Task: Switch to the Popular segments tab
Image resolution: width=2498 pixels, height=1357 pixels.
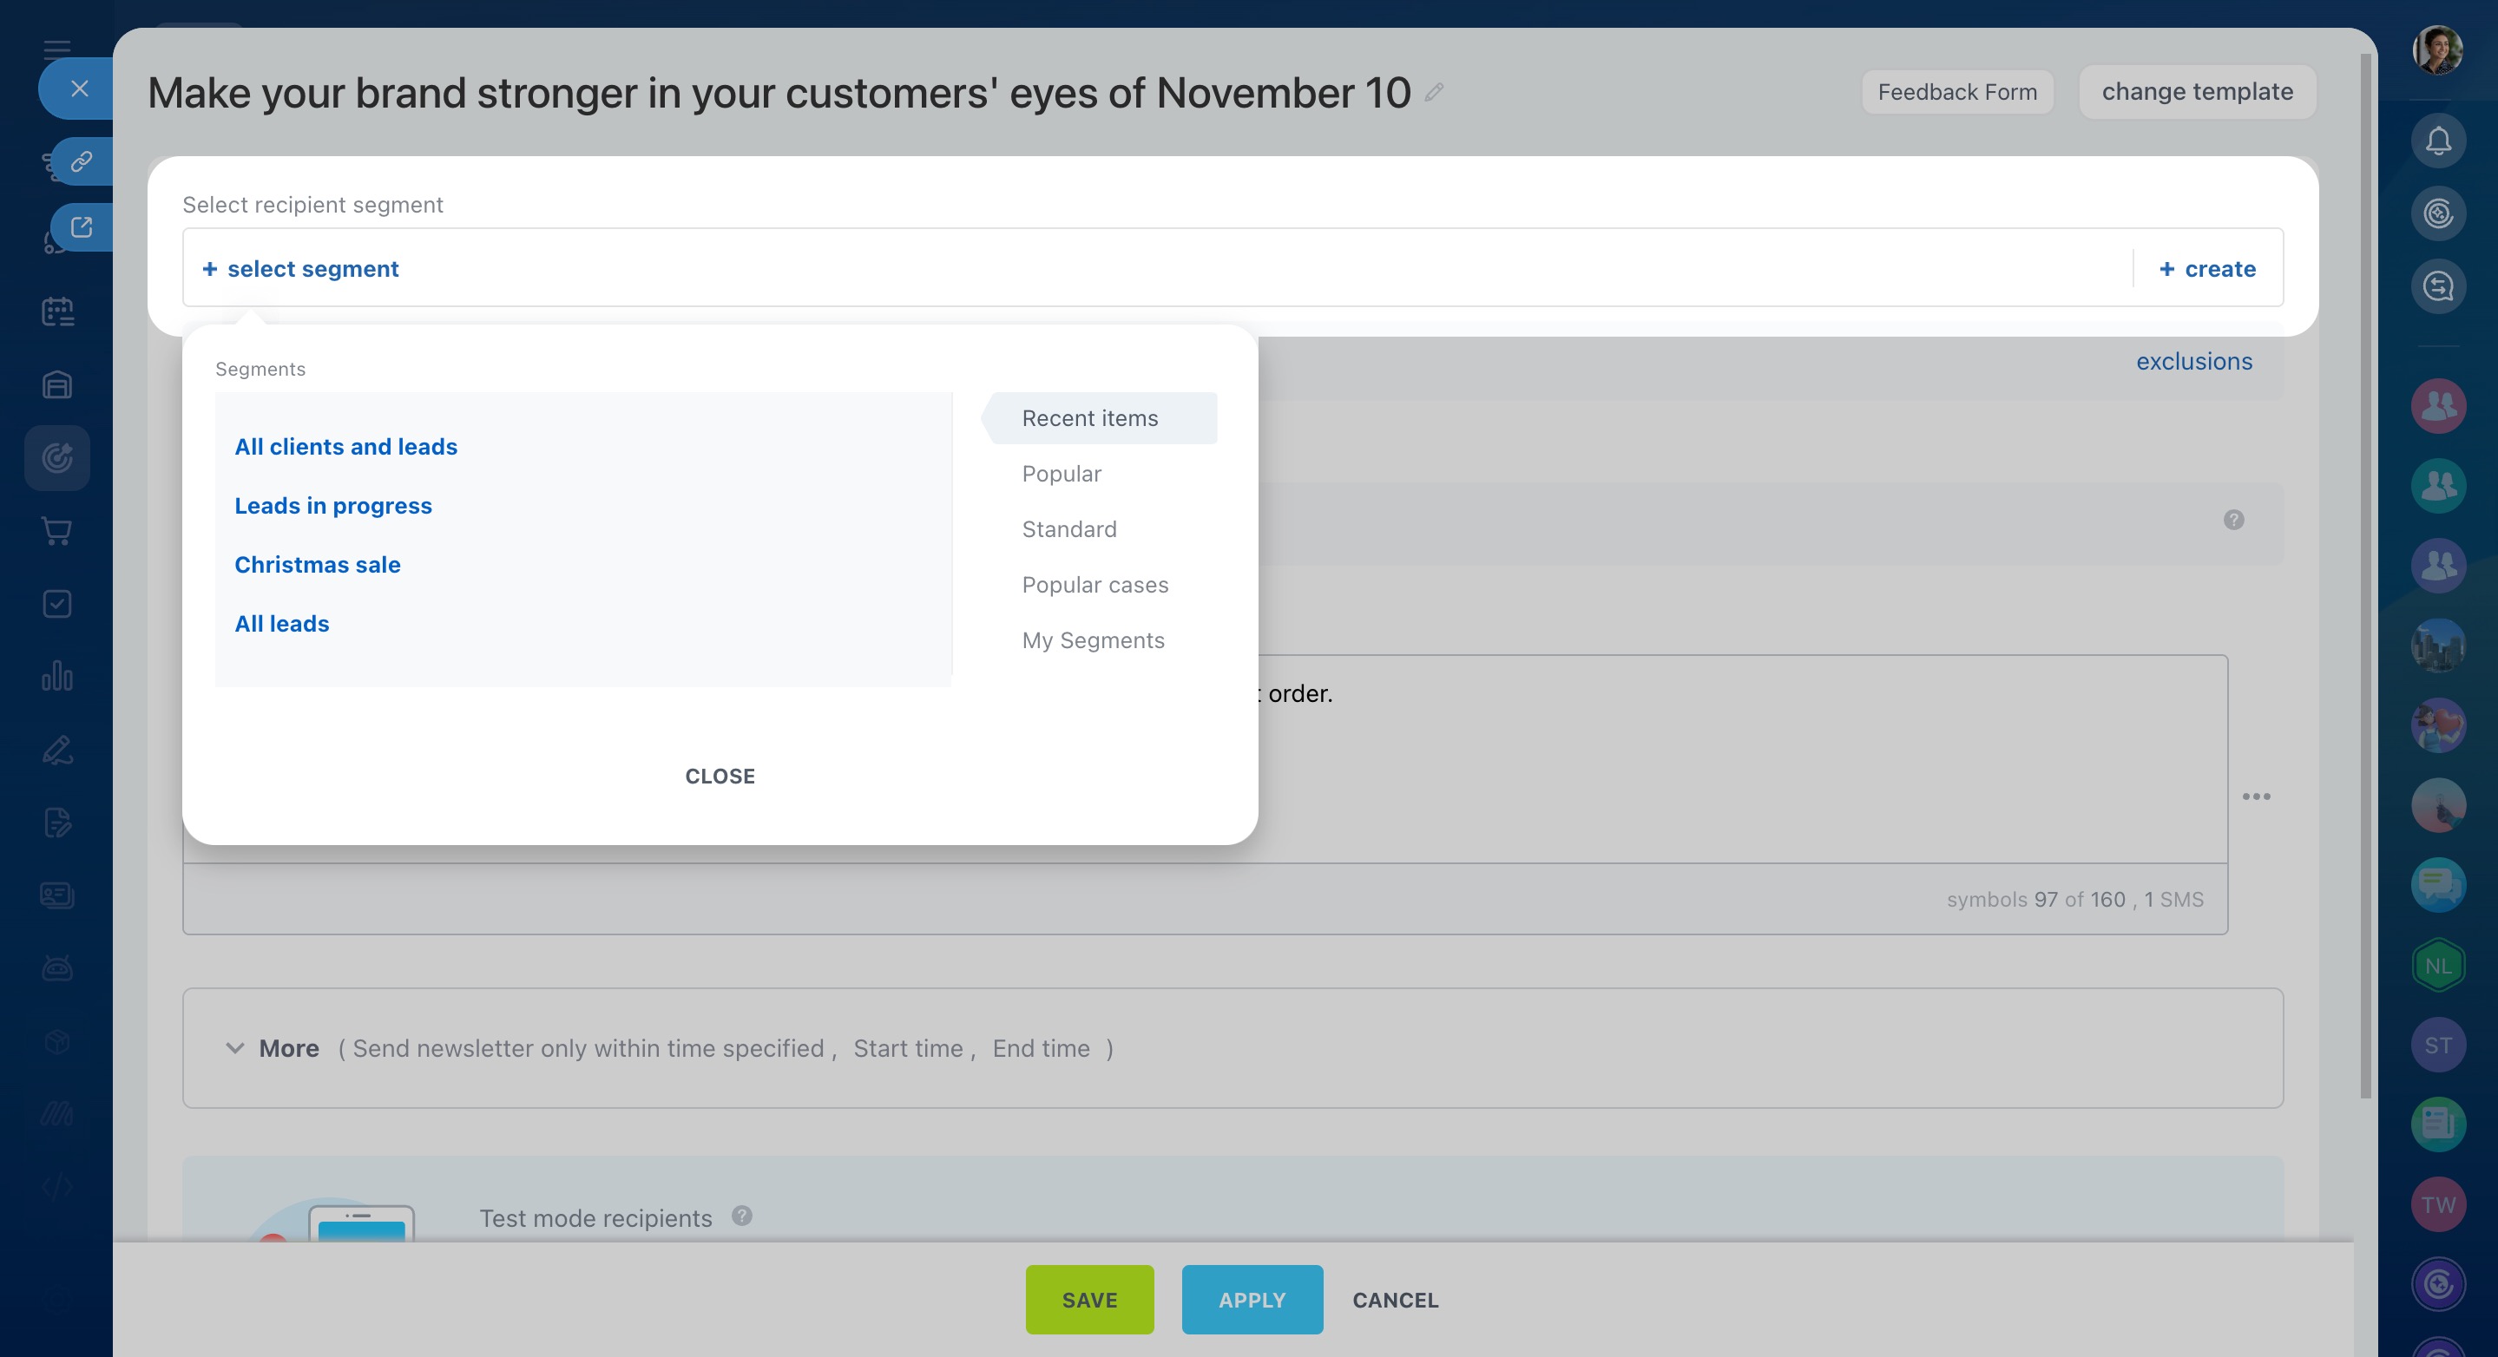Action: click(x=1061, y=474)
